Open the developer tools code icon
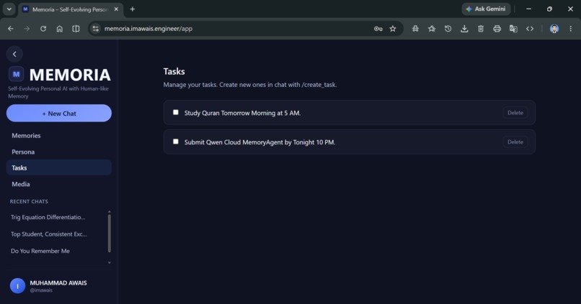581x304 pixels. tap(530, 29)
